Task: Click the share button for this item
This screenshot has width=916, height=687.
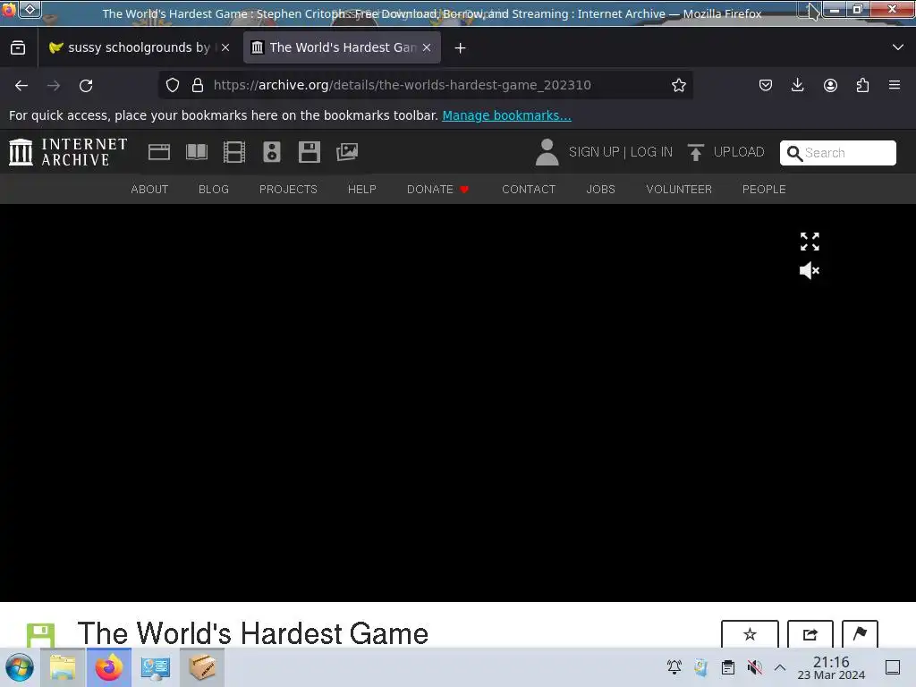Action: [810, 634]
